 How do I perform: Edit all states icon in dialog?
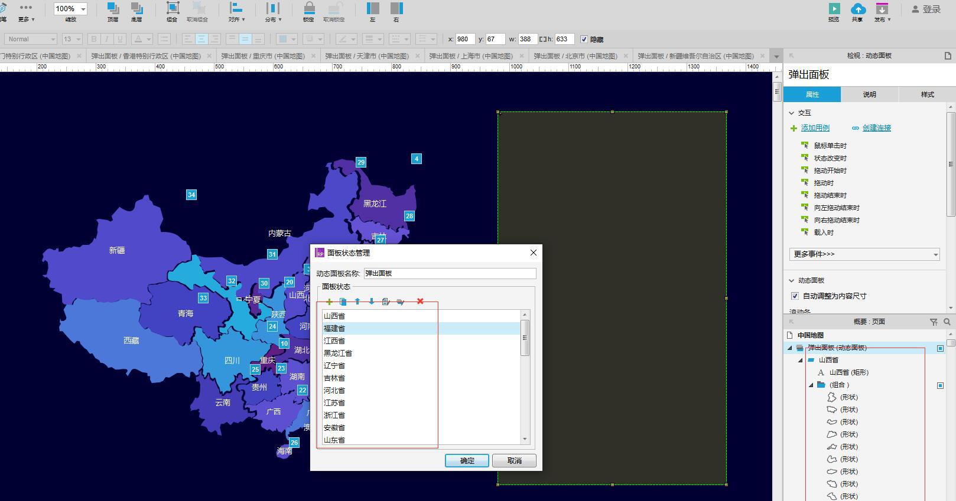pos(400,302)
